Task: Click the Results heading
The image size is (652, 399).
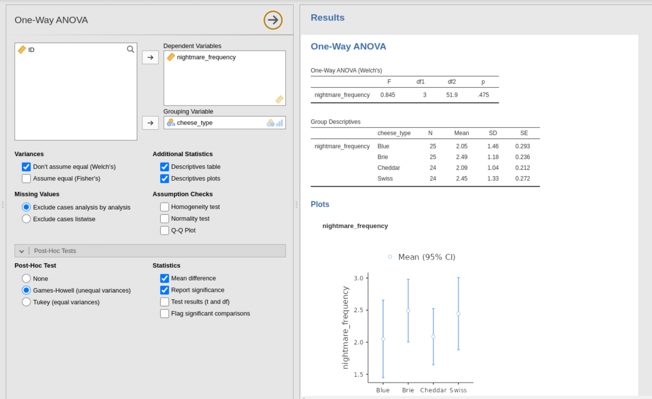Action: click(x=327, y=18)
